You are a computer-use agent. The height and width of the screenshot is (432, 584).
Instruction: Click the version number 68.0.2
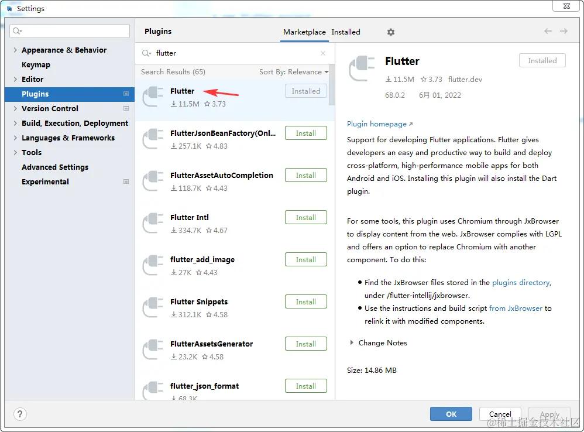(395, 95)
